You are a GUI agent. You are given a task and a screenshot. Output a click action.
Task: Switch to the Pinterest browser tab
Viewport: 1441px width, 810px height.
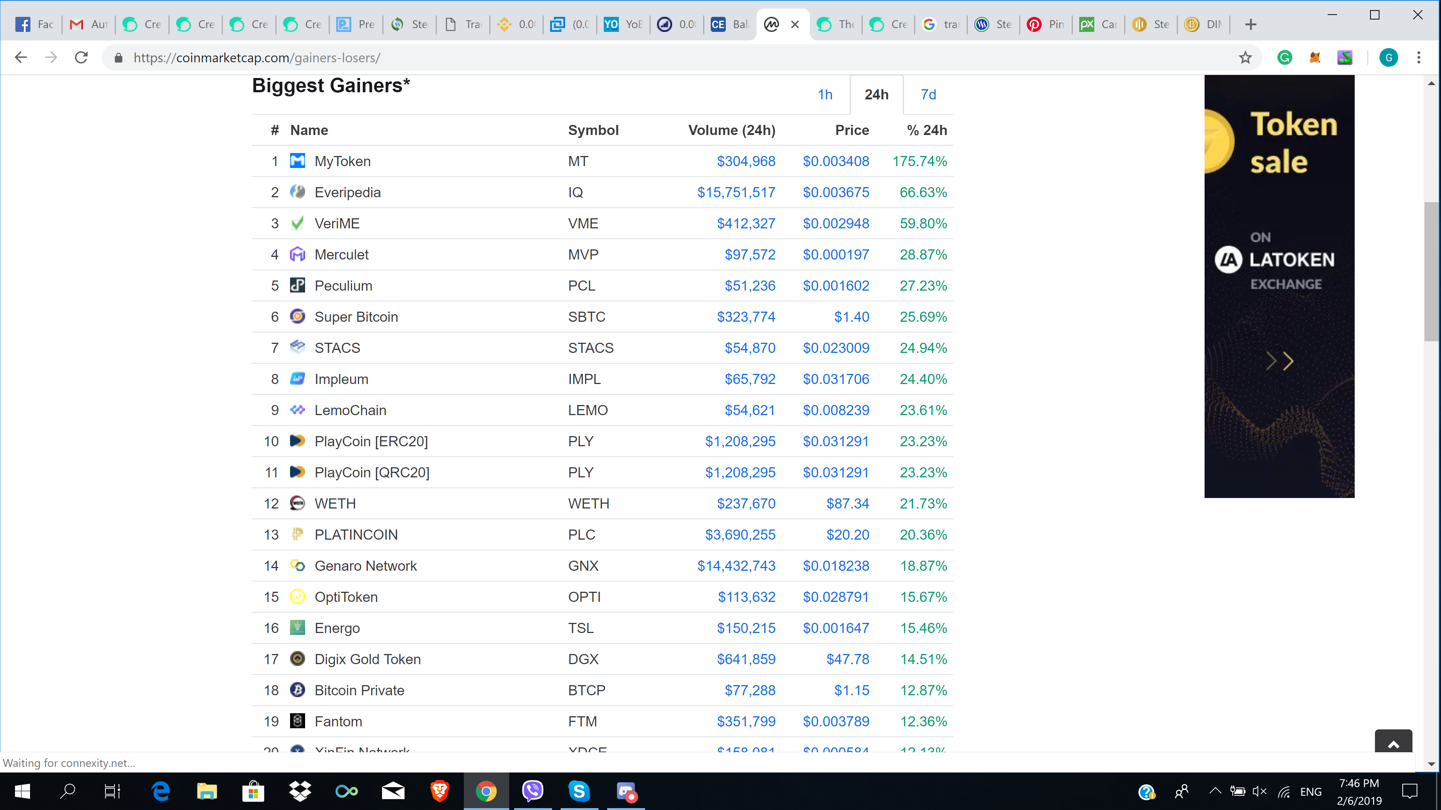click(1045, 24)
